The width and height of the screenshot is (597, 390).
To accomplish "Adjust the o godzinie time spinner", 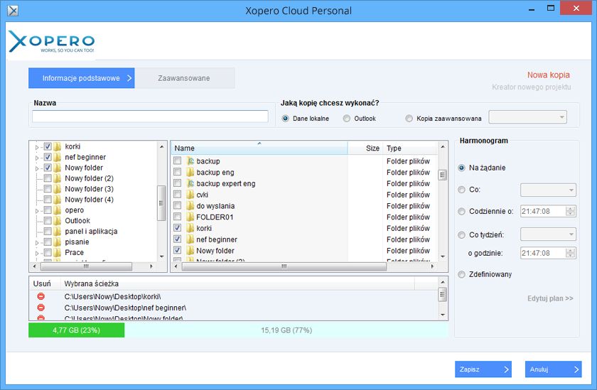I will tap(570, 253).
